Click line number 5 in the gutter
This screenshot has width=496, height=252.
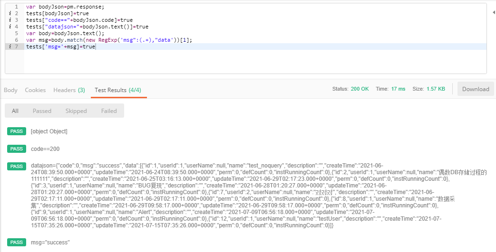17,33
